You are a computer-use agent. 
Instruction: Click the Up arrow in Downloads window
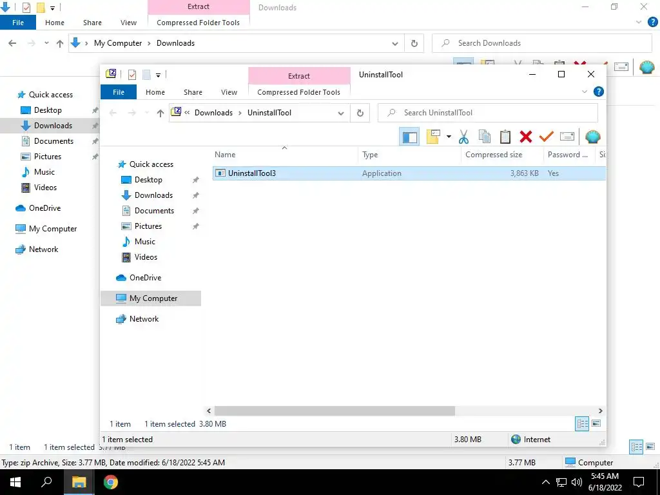pyautogui.click(x=60, y=43)
